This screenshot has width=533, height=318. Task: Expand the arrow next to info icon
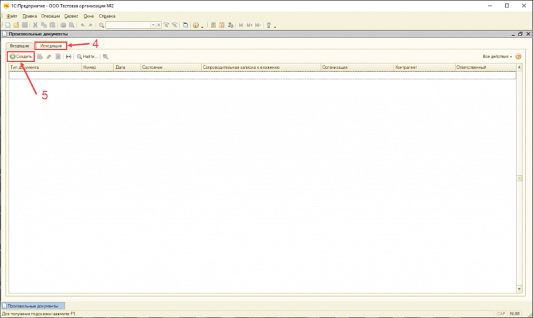(202, 26)
